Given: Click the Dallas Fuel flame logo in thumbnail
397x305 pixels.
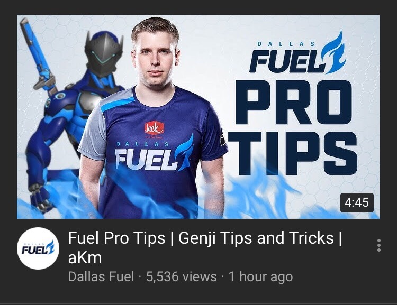Looking at the screenshot, I should 333,52.
